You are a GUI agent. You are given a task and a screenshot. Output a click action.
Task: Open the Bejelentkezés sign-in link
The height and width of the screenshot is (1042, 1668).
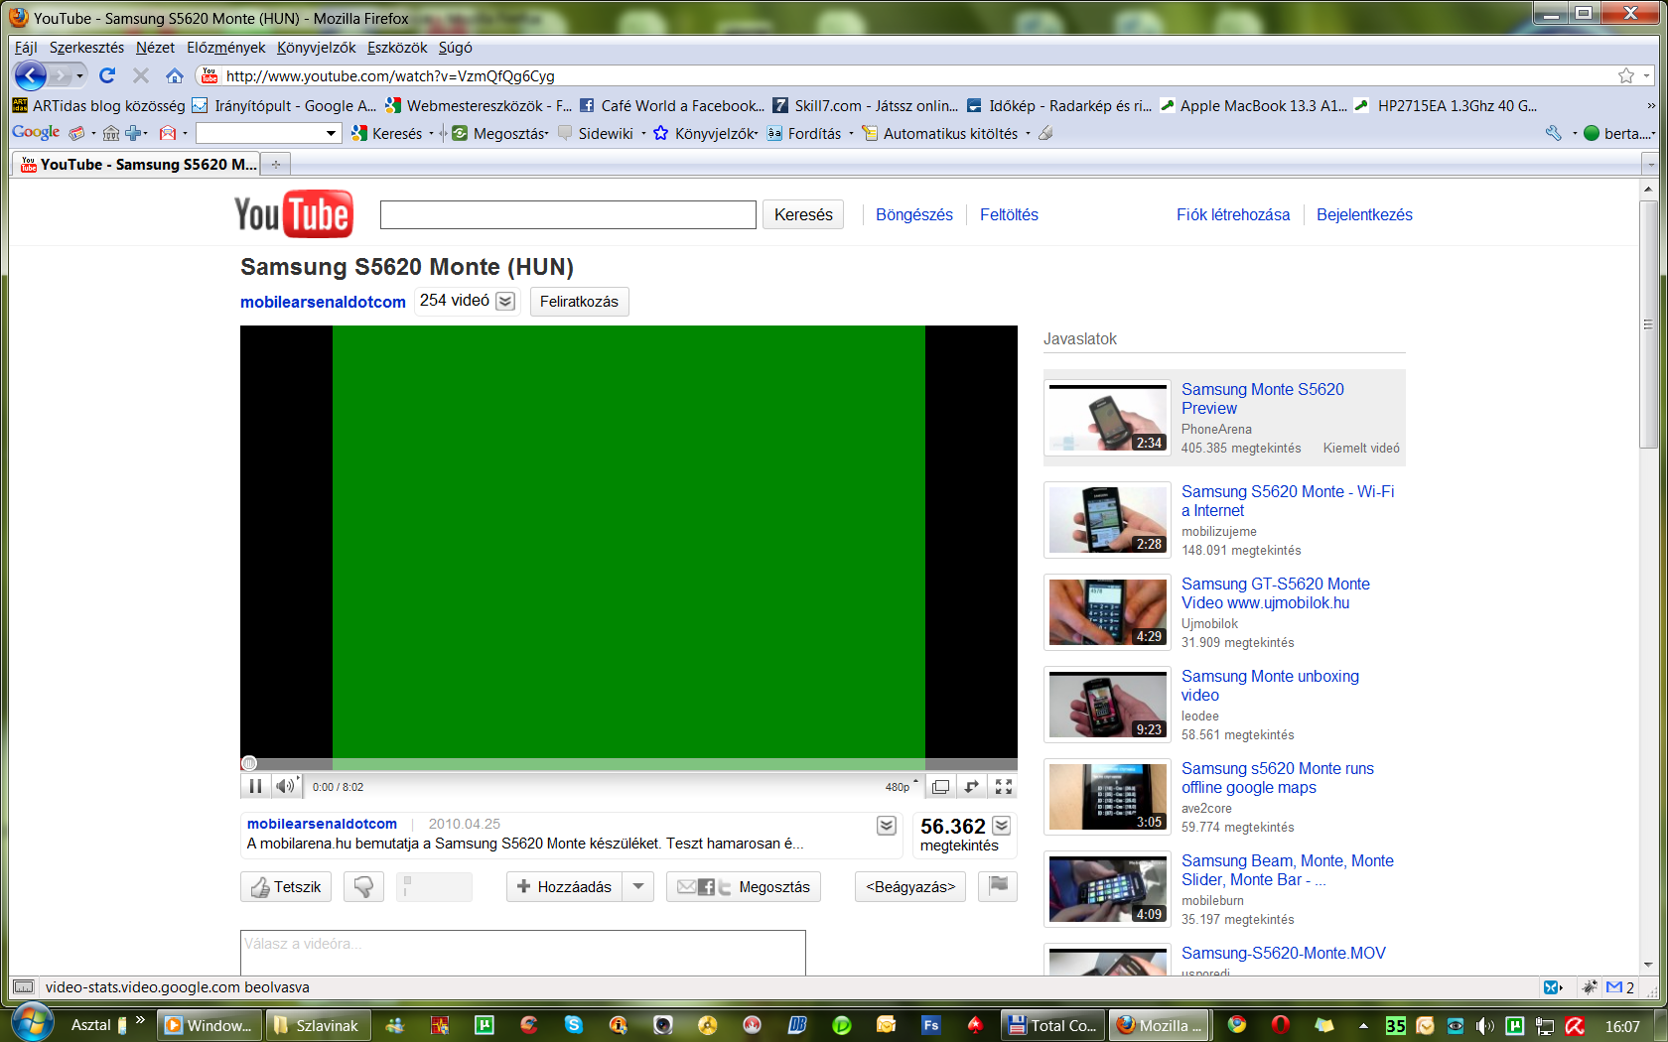[x=1364, y=214]
